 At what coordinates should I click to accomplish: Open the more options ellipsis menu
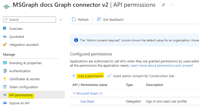[x=172, y=5]
